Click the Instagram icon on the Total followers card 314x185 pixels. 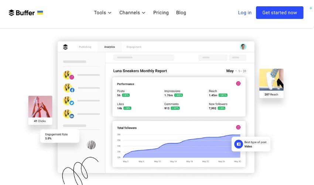(x=238, y=127)
